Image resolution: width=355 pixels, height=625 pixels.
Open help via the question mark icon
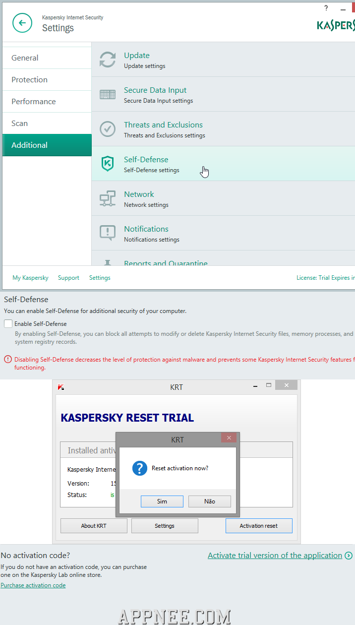tap(326, 8)
